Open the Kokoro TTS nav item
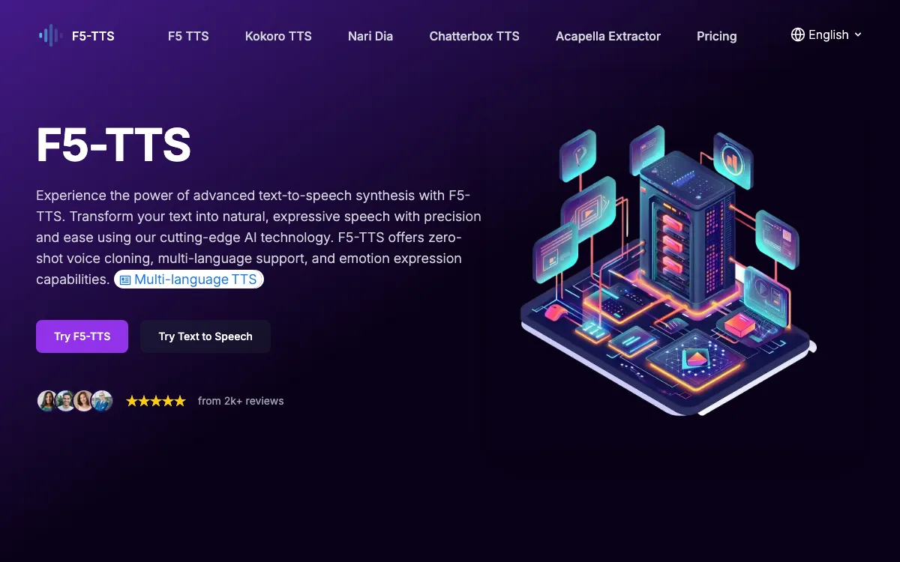900x562 pixels. [x=278, y=36]
